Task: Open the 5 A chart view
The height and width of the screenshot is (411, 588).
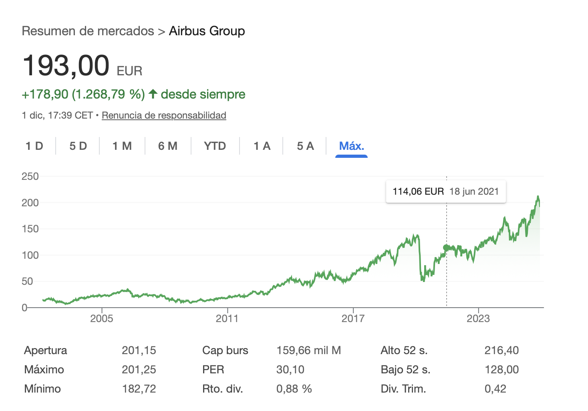Action: point(305,146)
